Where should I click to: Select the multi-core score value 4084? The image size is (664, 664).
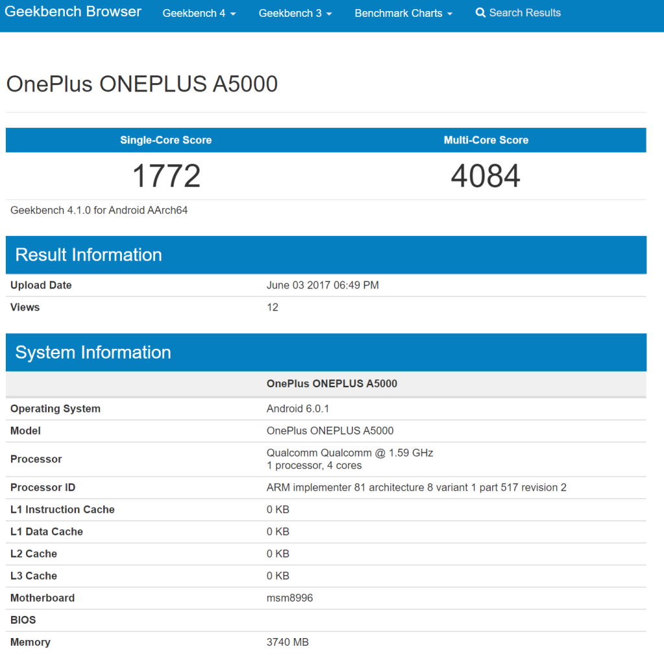486,175
